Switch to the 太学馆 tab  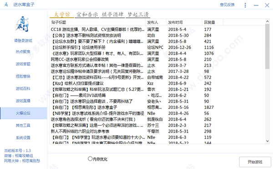62,15
